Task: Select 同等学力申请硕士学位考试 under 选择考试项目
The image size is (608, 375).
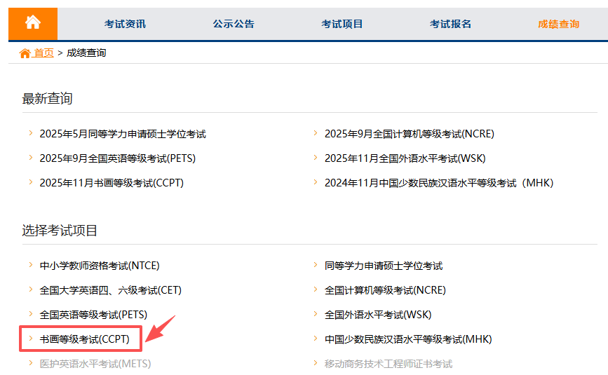Action: (384, 266)
